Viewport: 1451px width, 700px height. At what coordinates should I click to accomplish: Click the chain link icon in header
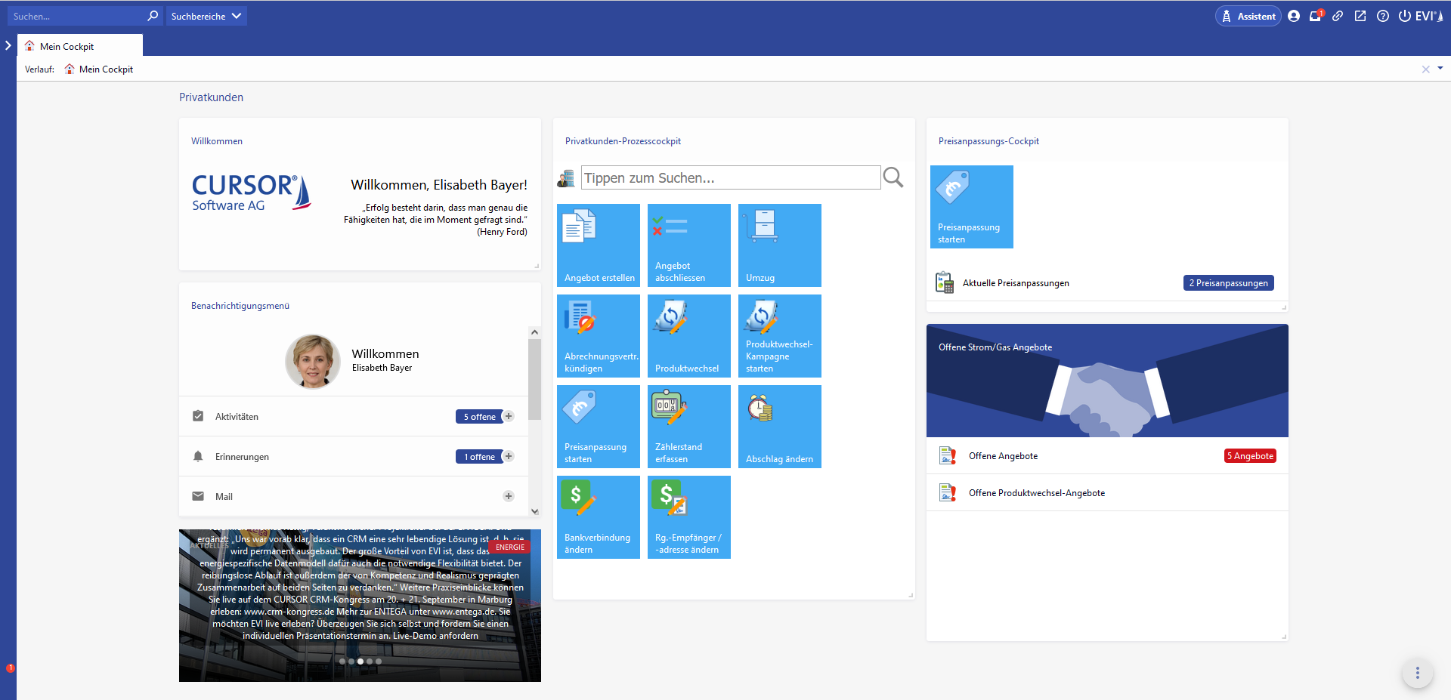(x=1338, y=16)
